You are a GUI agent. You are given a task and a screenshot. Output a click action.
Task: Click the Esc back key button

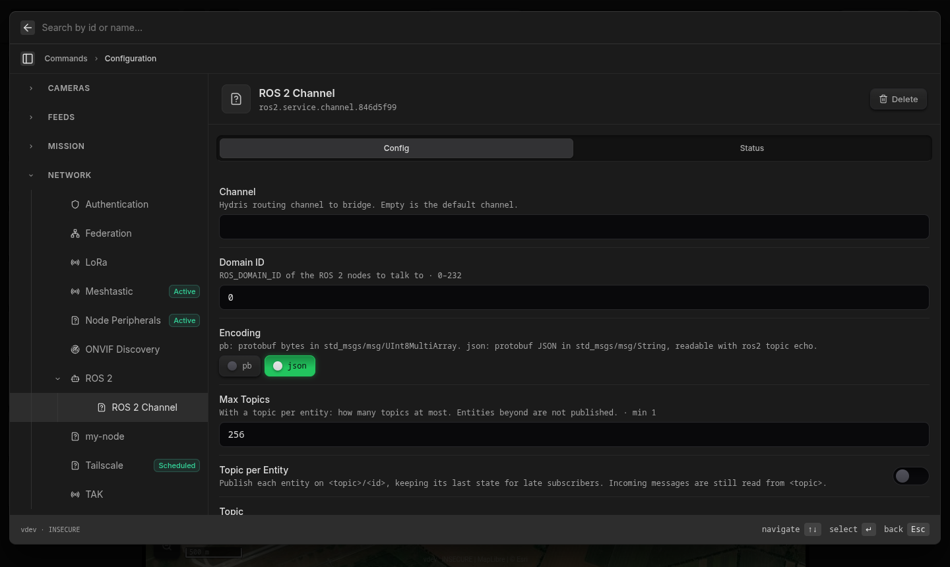tap(918, 529)
